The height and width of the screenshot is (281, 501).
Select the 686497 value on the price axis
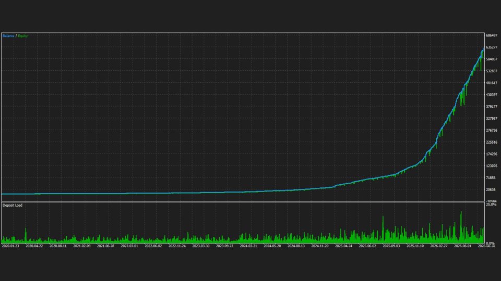[492, 35]
